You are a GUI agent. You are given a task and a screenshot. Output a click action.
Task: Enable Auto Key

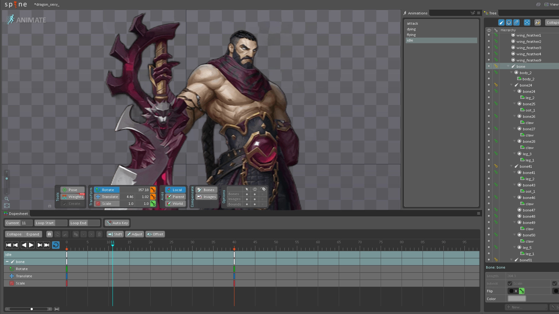click(x=117, y=223)
